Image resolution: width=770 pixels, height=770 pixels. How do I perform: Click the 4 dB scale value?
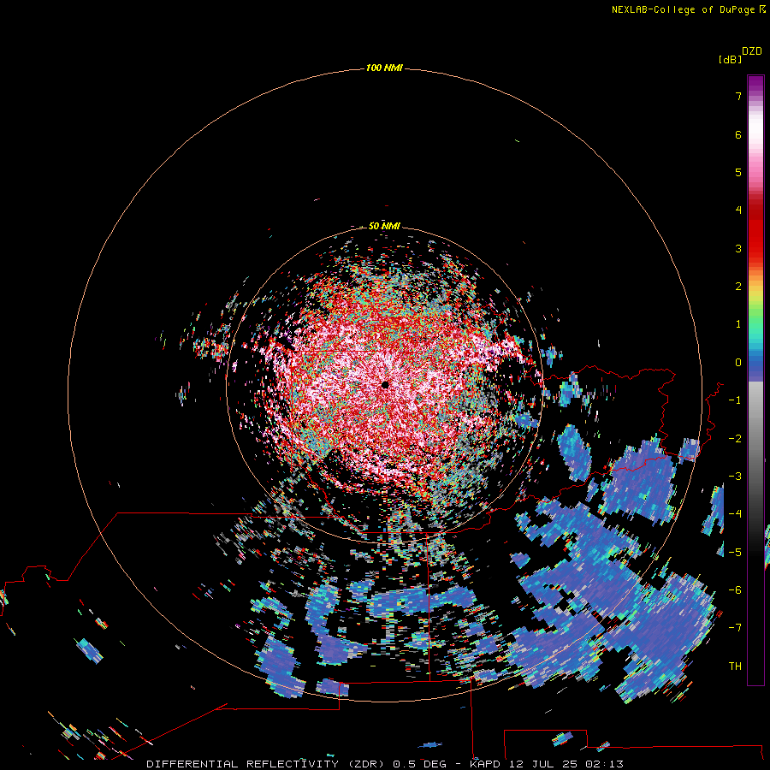tap(738, 210)
